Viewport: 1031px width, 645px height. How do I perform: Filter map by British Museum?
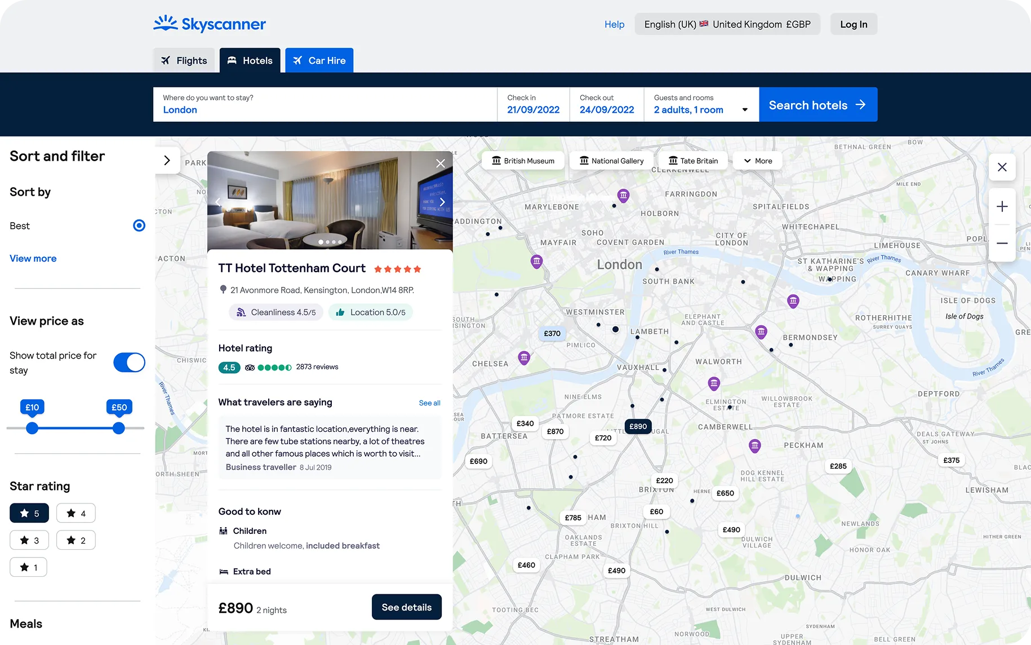tap(523, 161)
